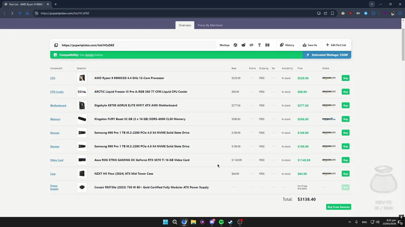The height and width of the screenshot is (227, 405).
Task: Click the Amazon logo in the CPU row
Action: (329, 78)
